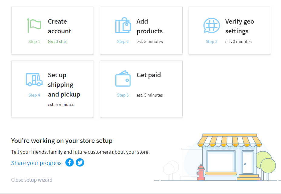Click est. 3 minutes under Verify geo settings
The width and height of the screenshot is (281, 194).
(238, 41)
